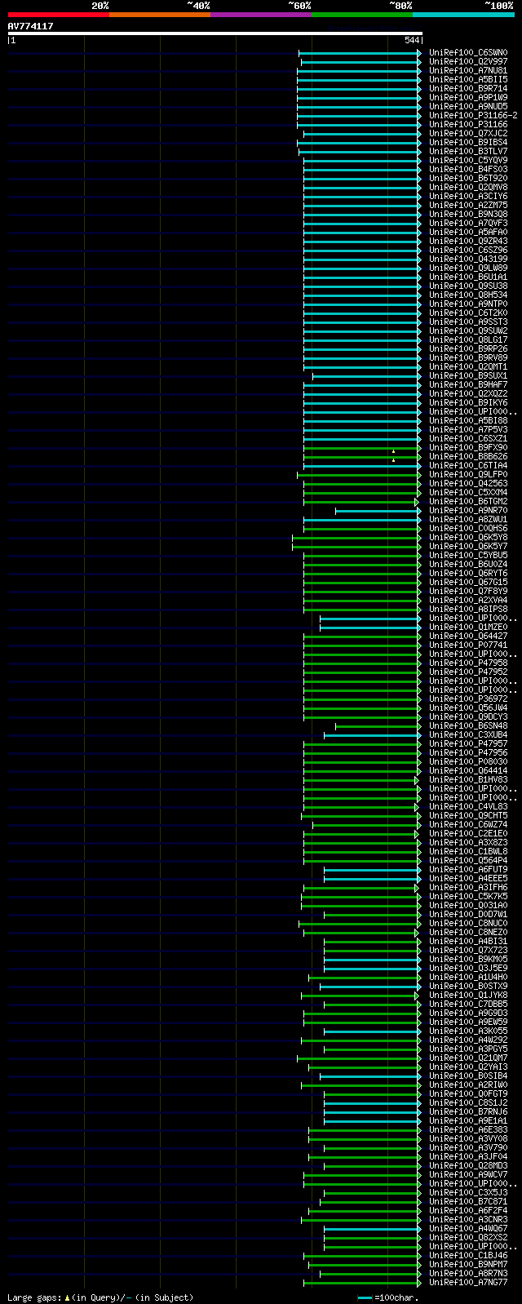Screen dimensions: 522x1304
Task: Click the cyan ~100% identity legend segment
Action: (463, 15)
